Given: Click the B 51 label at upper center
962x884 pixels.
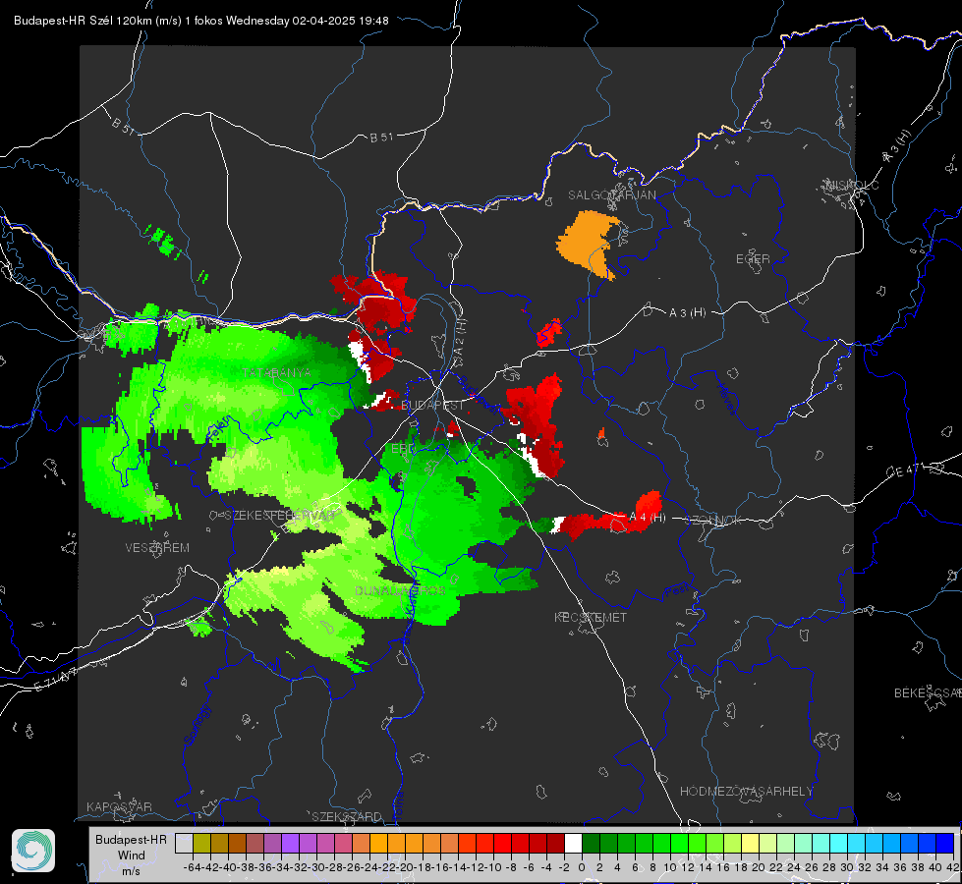Looking at the screenshot, I should click(381, 137).
